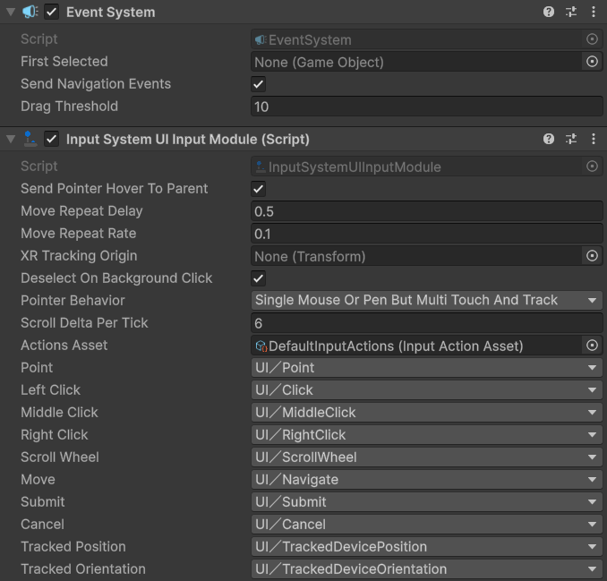Open the Right Click action dropdown

coord(427,435)
